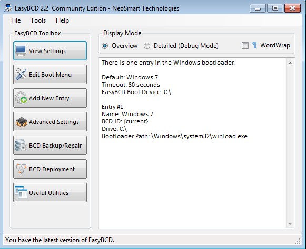Click the database icon for BCD Backup/Repair

coord(21,145)
